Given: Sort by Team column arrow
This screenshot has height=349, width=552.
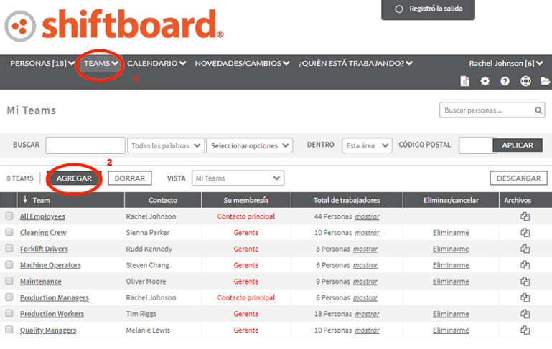Looking at the screenshot, I should (25, 200).
